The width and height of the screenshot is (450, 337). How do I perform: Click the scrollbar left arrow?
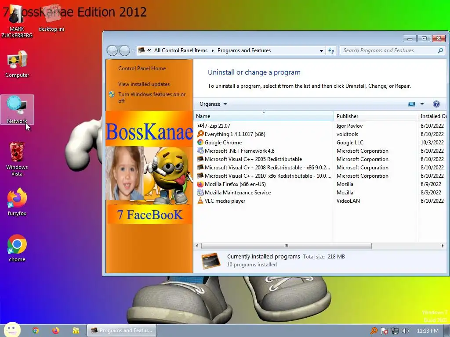click(x=197, y=246)
